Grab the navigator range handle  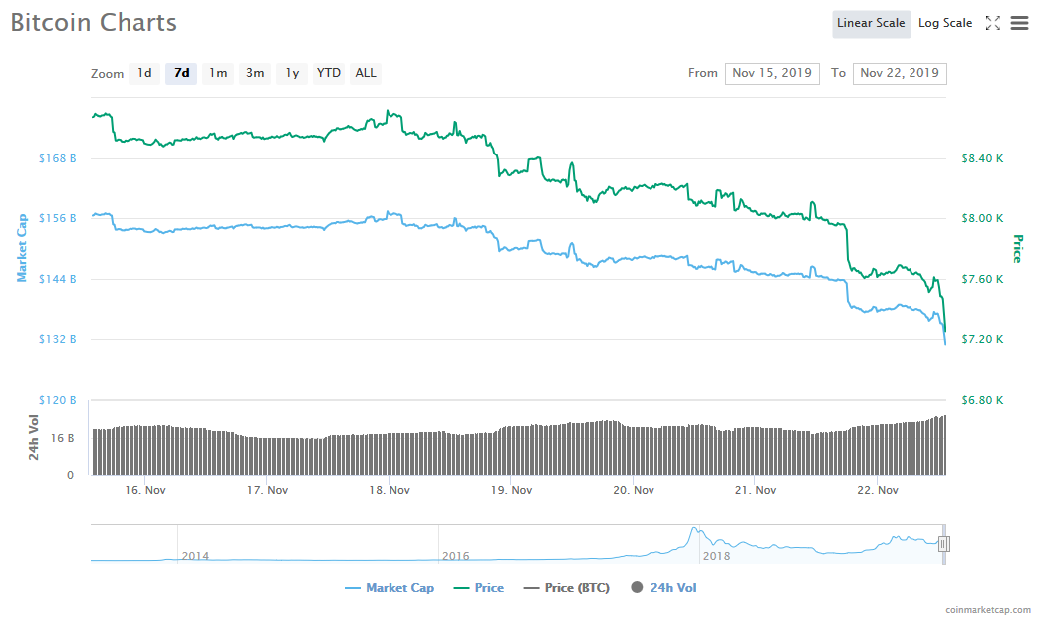(x=943, y=544)
